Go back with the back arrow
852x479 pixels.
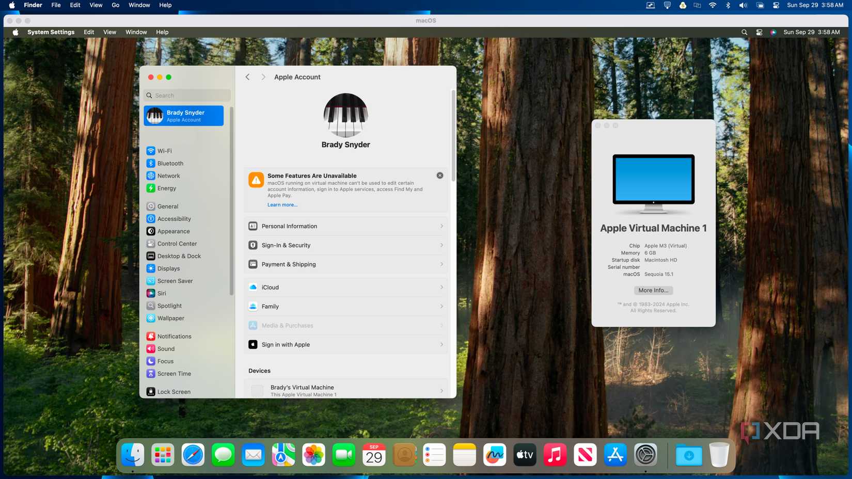pos(248,77)
